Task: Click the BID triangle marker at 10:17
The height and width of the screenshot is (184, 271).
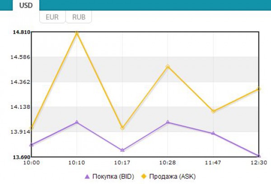Action: coord(122,150)
